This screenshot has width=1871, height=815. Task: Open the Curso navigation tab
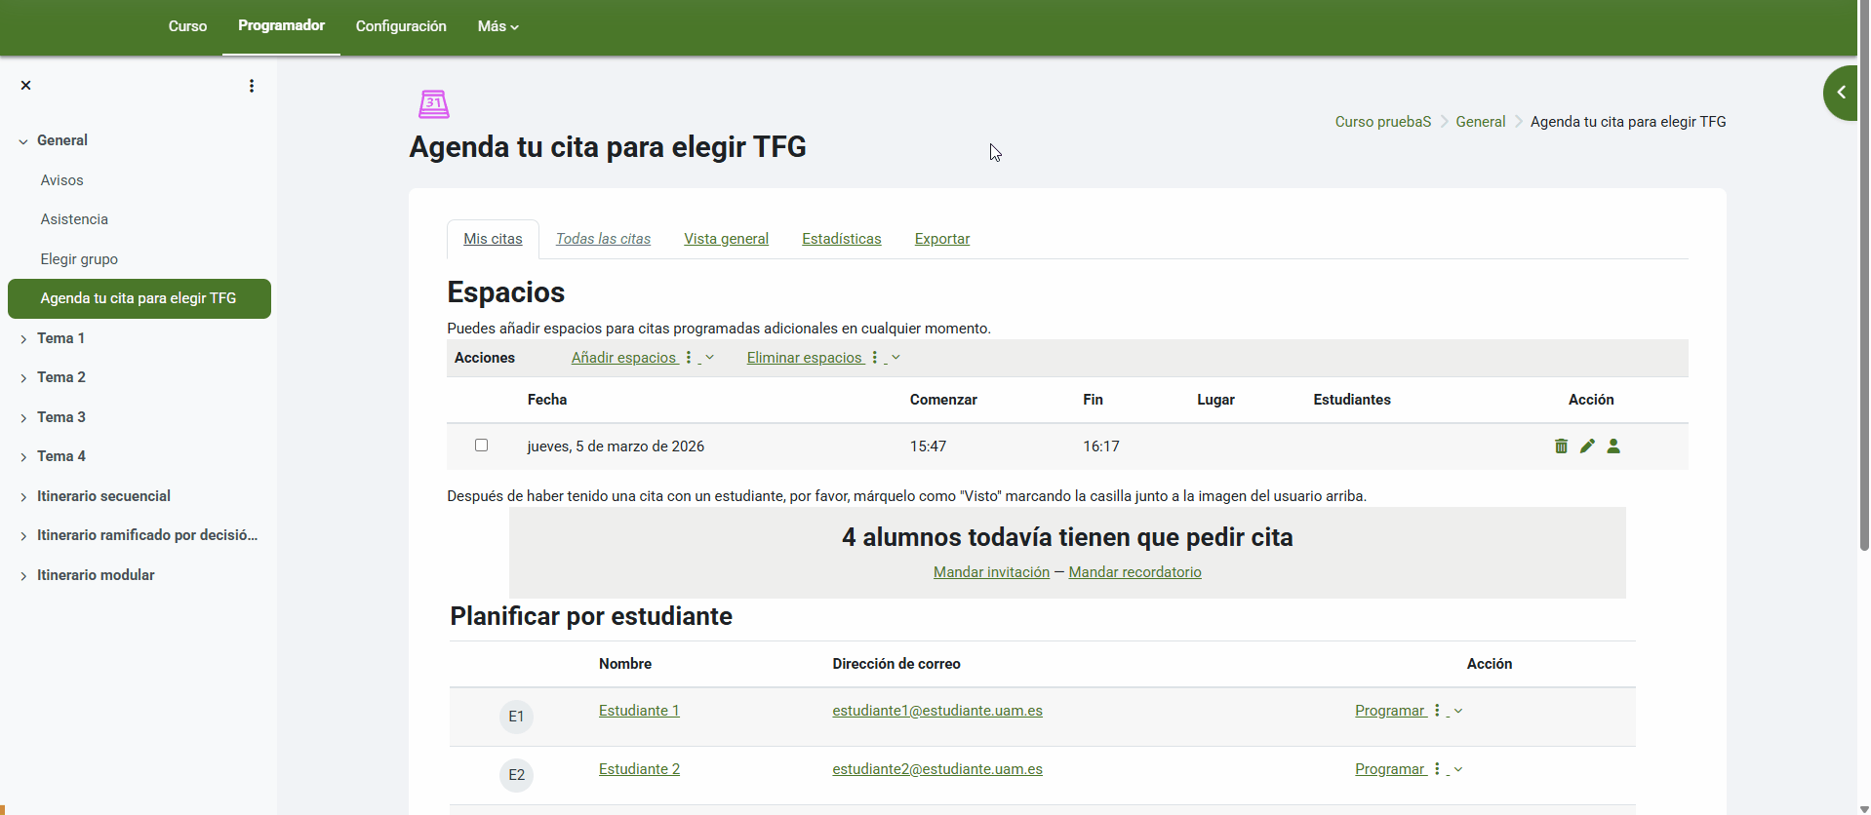[187, 26]
